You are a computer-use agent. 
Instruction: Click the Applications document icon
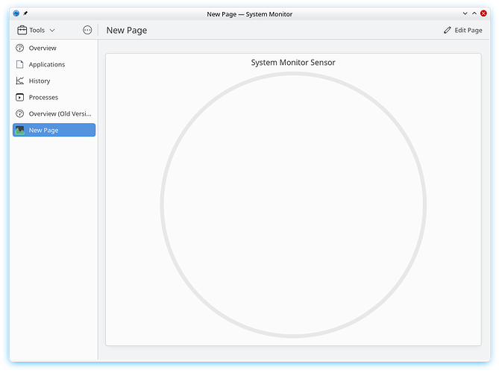click(x=20, y=65)
